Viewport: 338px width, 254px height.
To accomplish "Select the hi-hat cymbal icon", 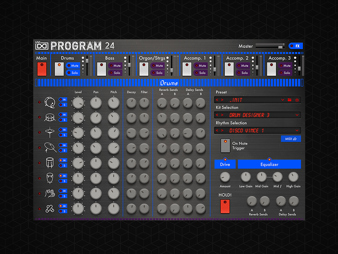I will click(50, 132).
